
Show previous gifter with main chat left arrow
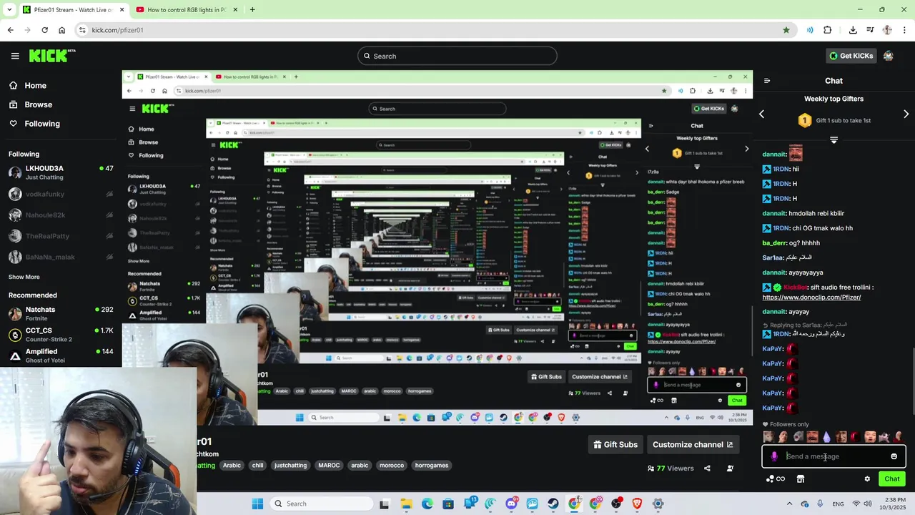761,114
